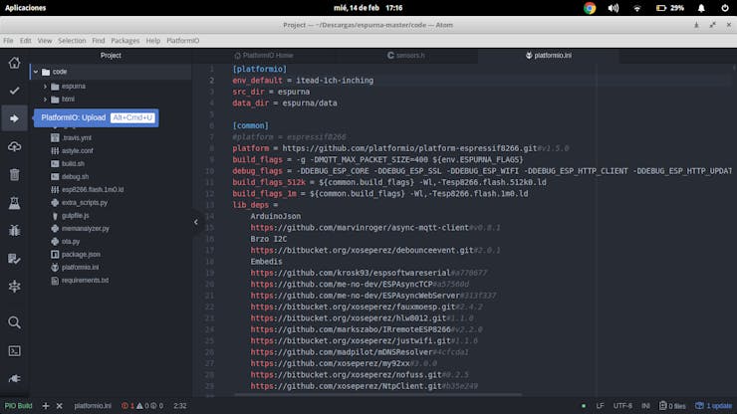
Task: Open the search magnifier icon in sidebar
Action: [x=14, y=322]
